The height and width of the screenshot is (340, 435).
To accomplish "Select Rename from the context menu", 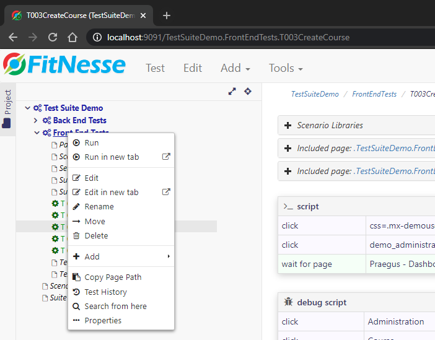I will click(121, 207).
